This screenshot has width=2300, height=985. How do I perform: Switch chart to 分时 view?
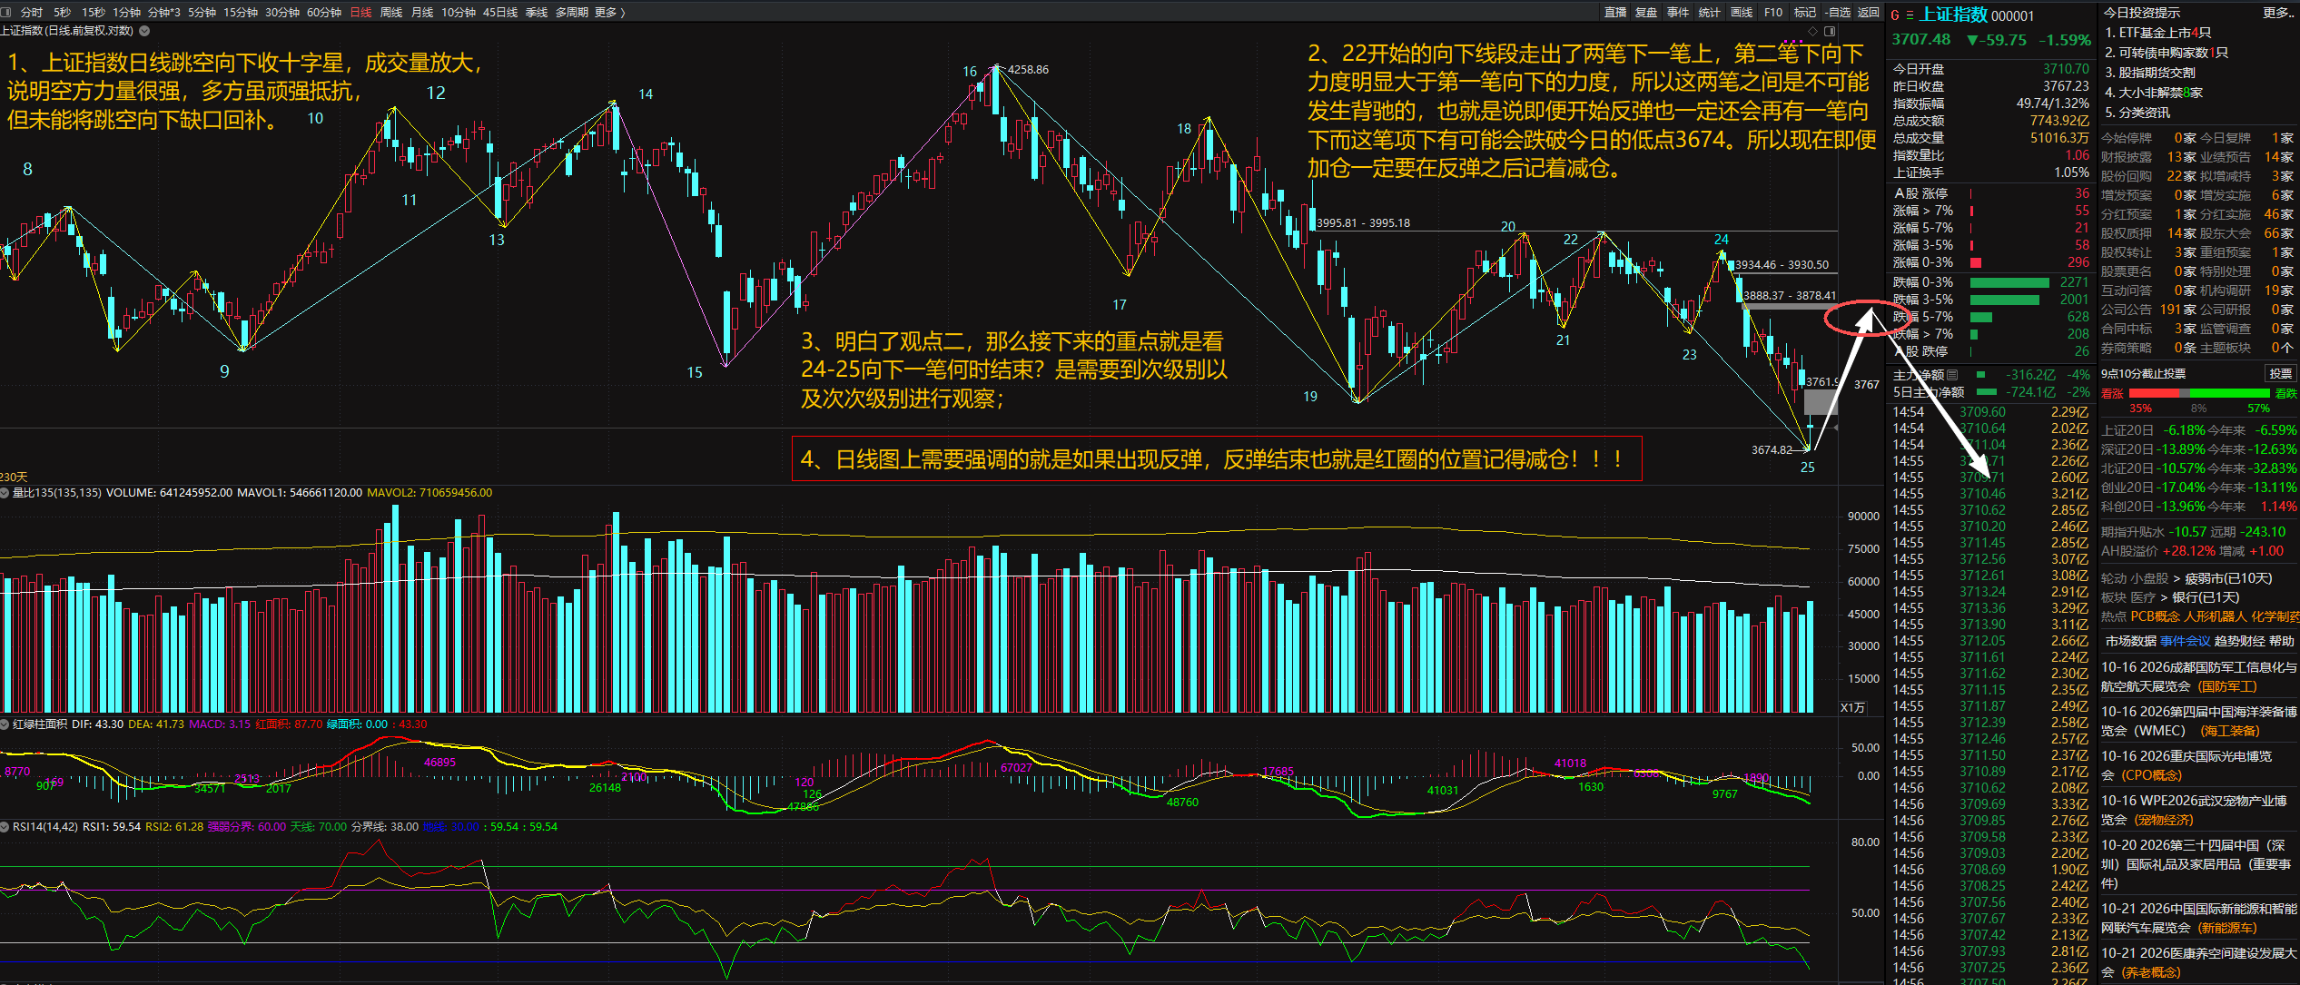coord(32,12)
